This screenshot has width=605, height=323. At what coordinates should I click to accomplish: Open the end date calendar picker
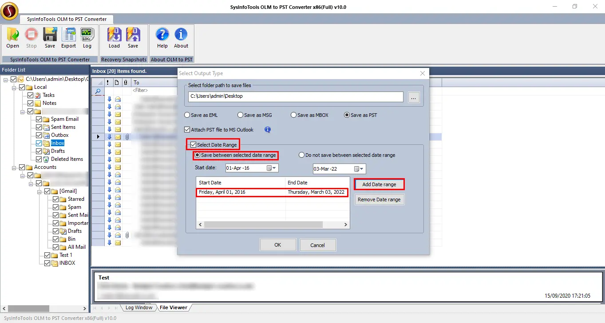click(x=359, y=169)
